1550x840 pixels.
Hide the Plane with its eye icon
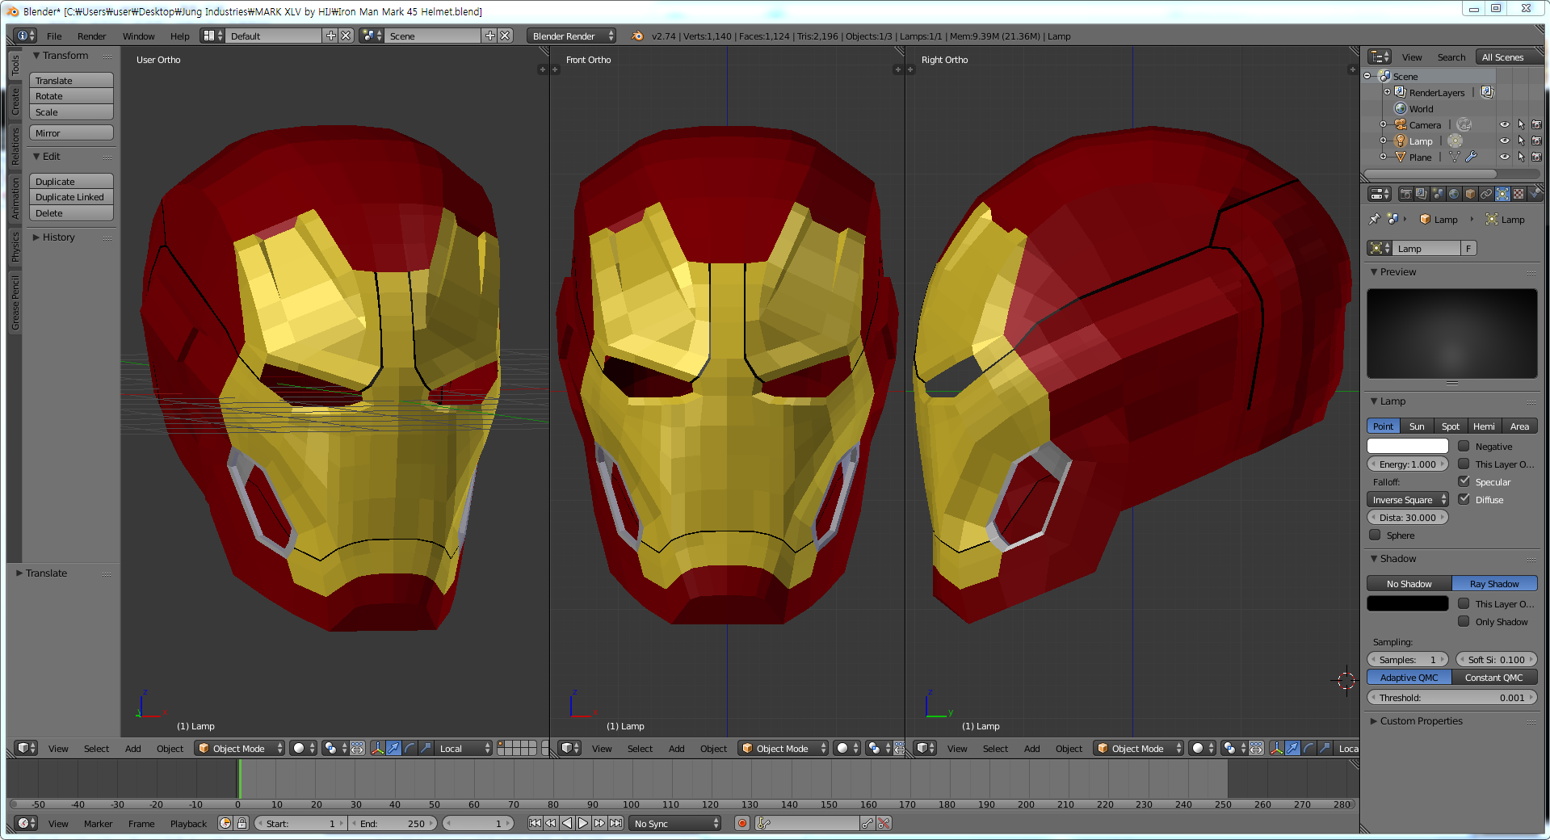click(1504, 157)
